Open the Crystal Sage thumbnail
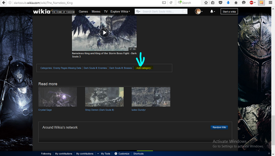 58,97
